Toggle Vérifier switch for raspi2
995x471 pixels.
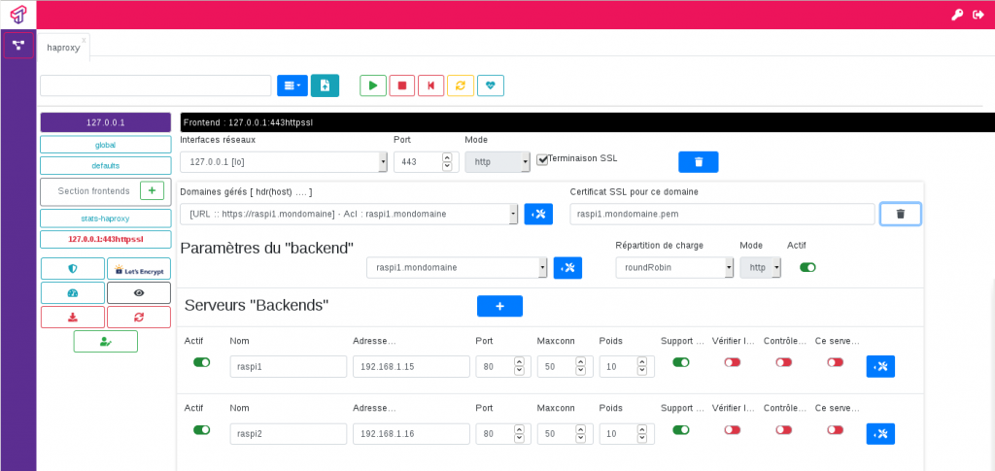tap(733, 430)
